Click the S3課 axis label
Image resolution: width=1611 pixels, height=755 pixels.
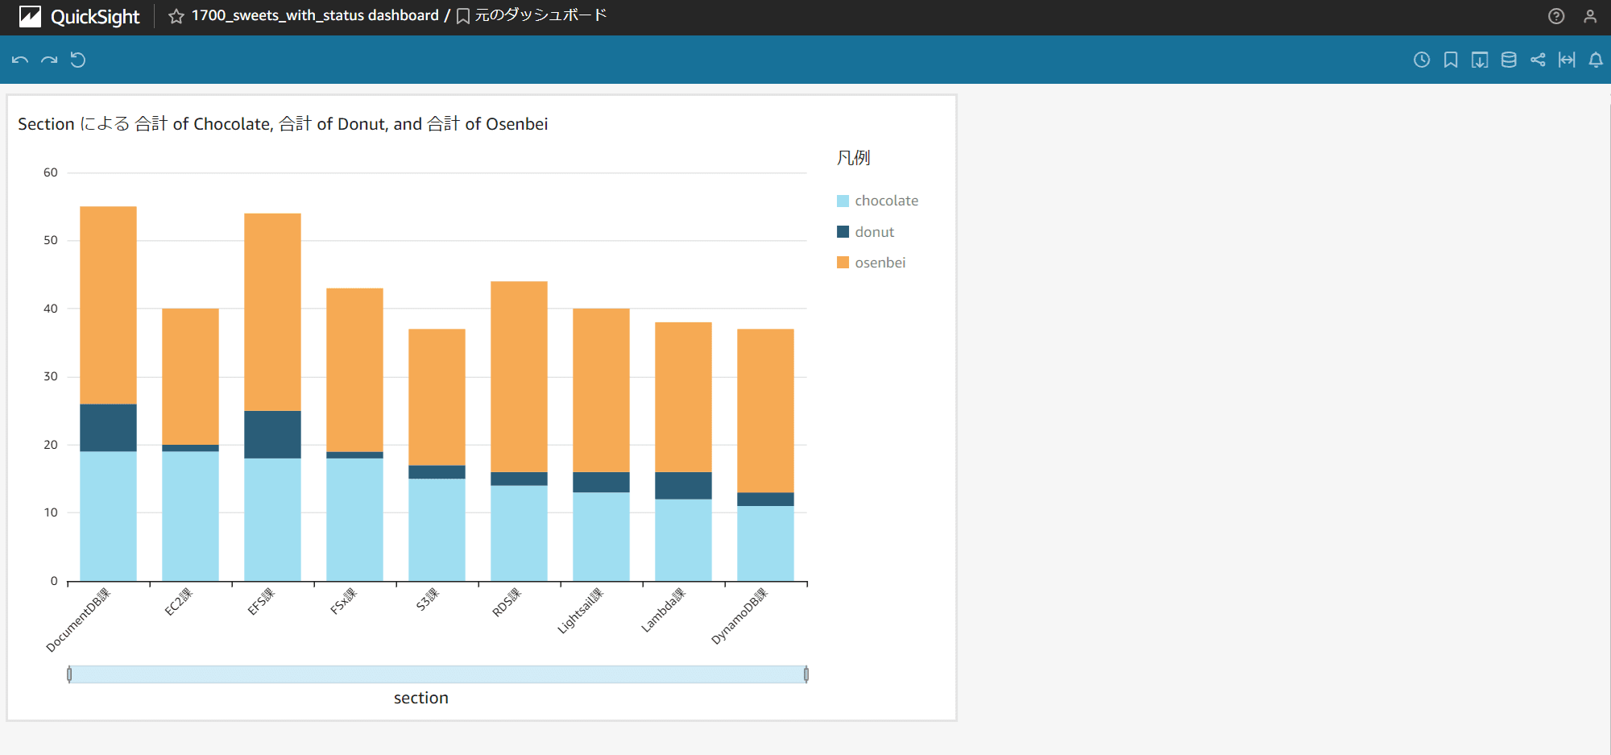tap(428, 599)
